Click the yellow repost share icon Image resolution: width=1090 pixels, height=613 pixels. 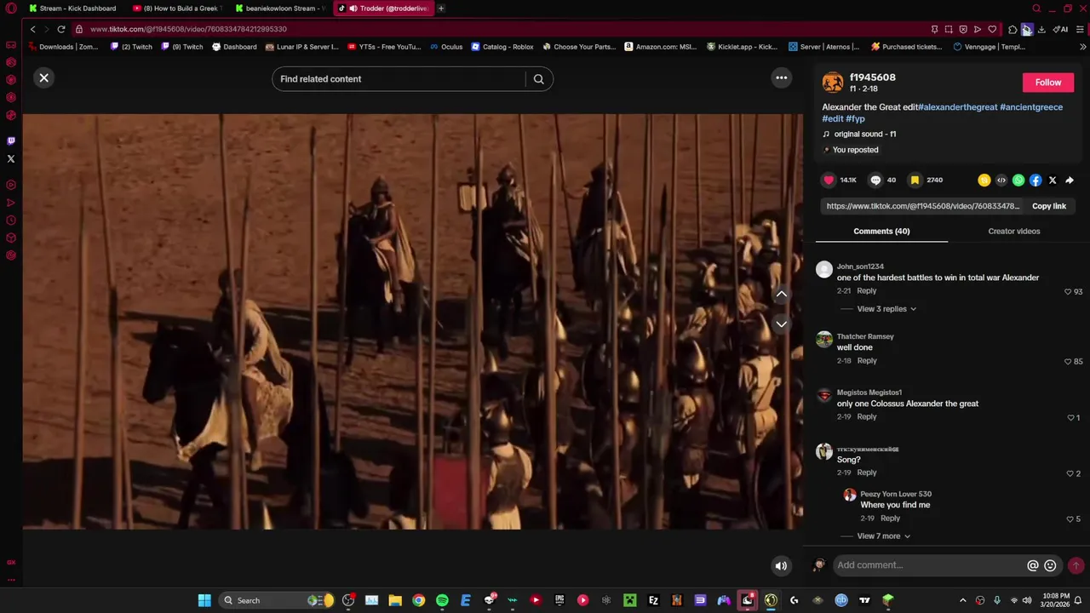(x=984, y=180)
